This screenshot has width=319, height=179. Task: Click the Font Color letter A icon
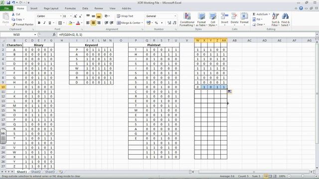78,23
